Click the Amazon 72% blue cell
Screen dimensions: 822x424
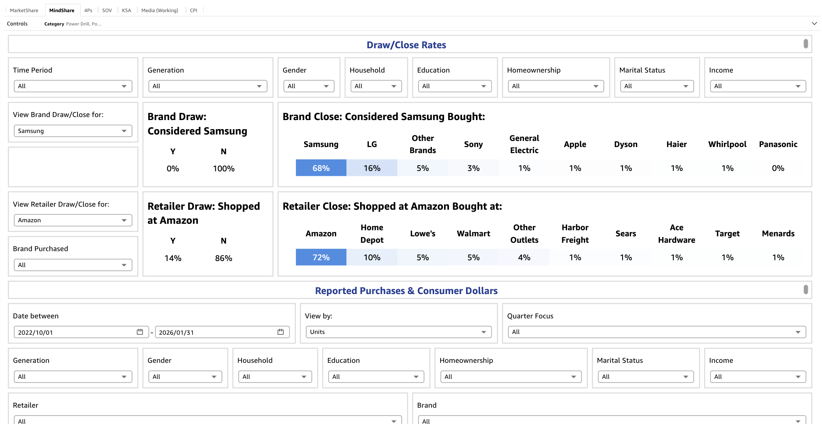coord(321,258)
